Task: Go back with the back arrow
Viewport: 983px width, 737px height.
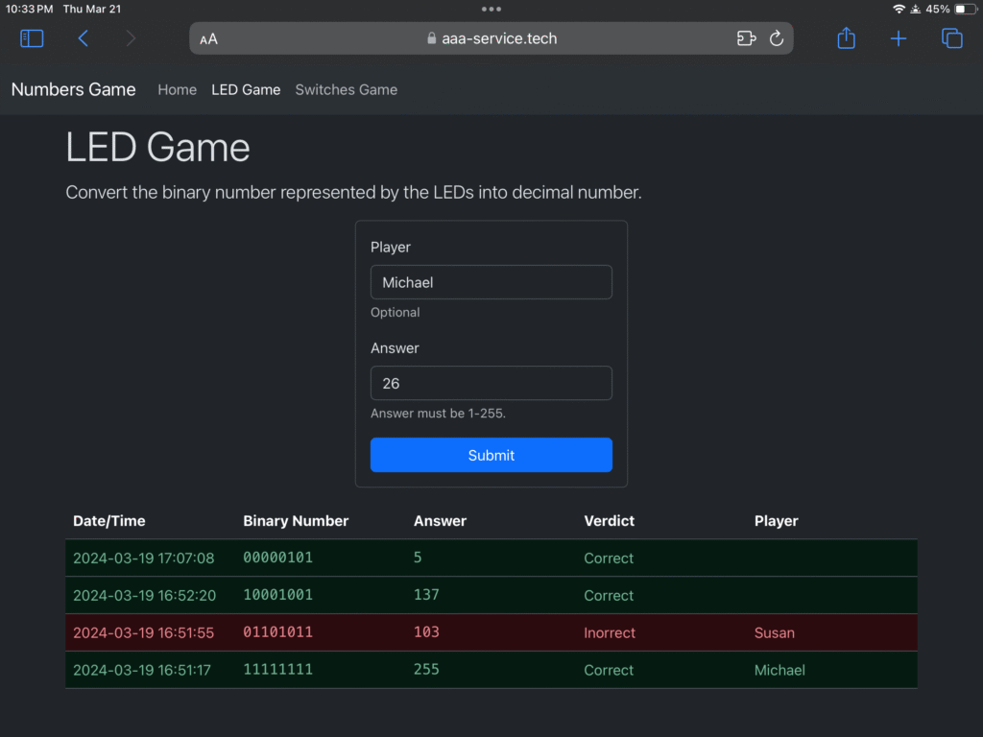Action: [x=83, y=38]
